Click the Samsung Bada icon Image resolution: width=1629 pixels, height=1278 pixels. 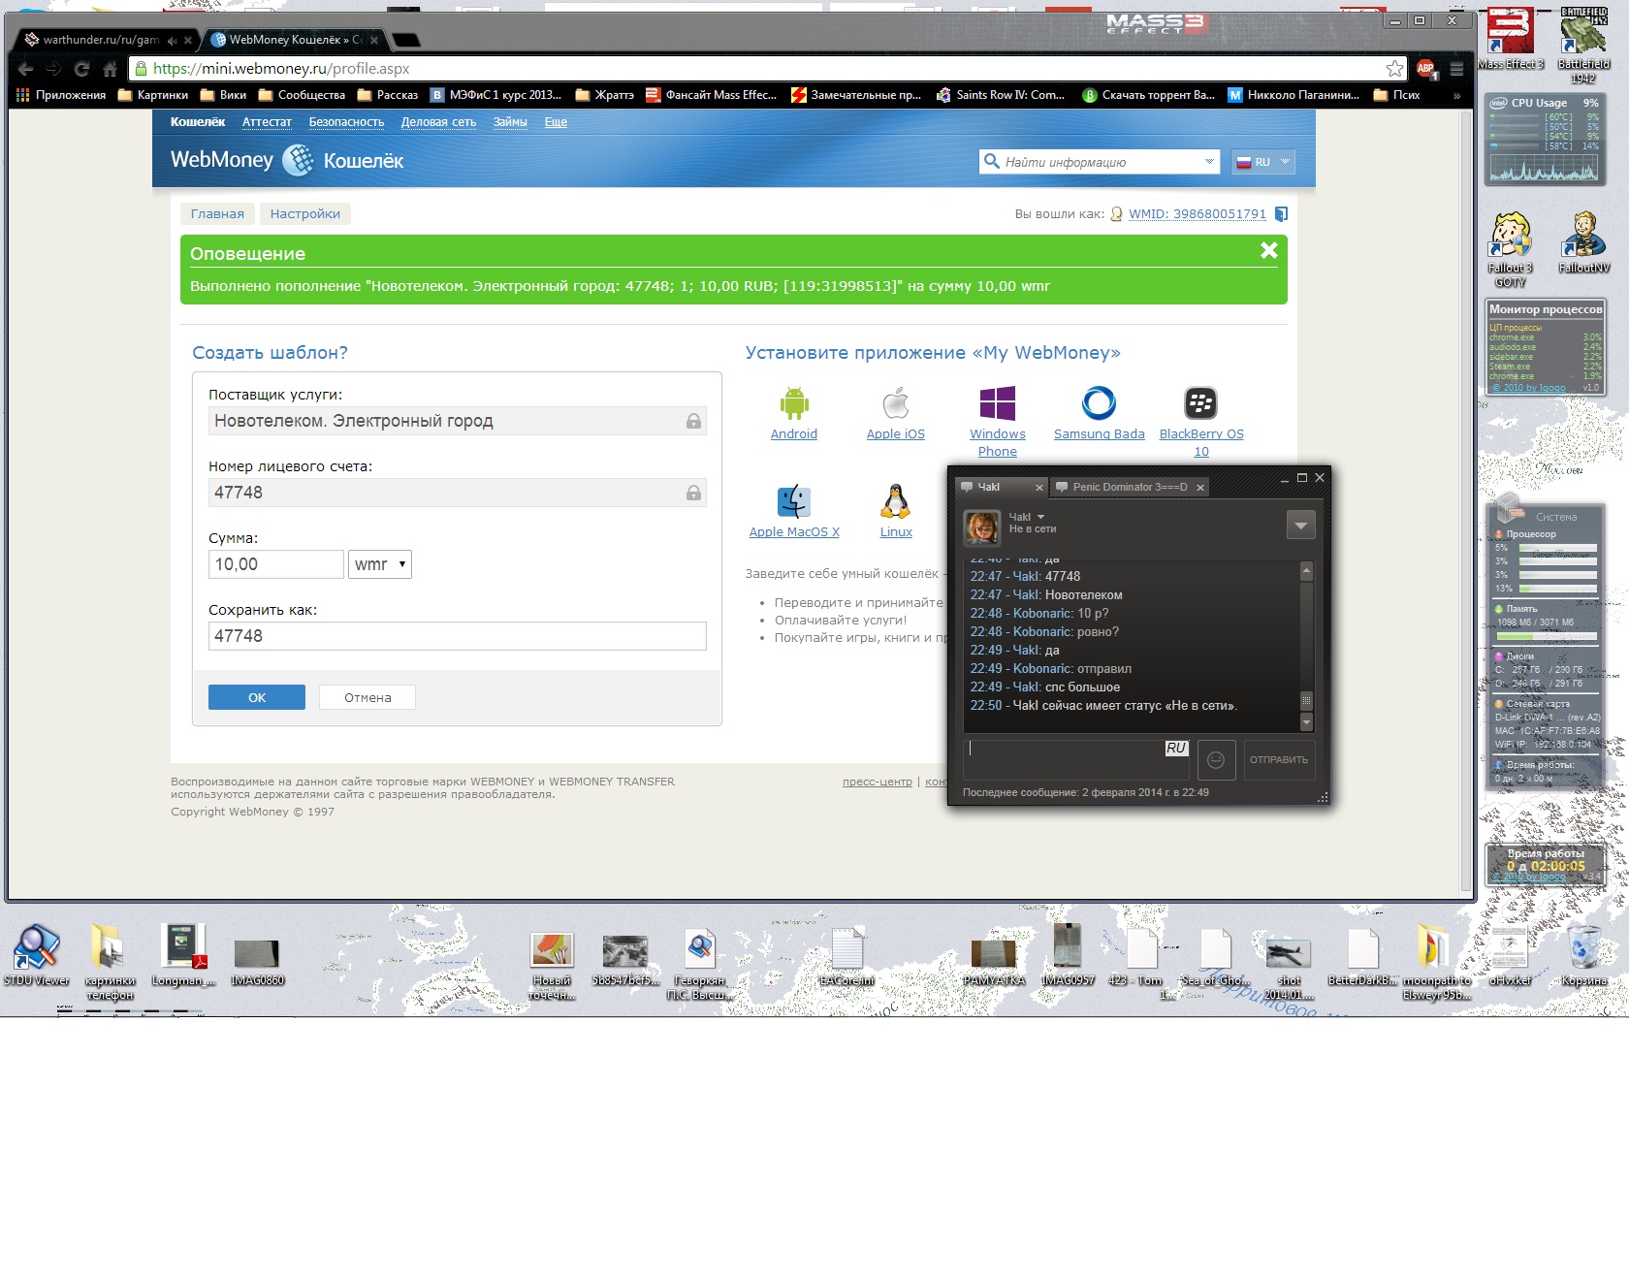[x=1099, y=403]
